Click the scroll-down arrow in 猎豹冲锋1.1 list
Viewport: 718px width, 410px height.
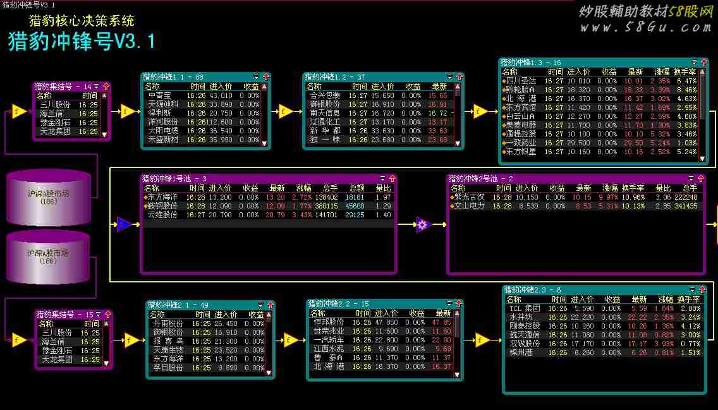264,143
